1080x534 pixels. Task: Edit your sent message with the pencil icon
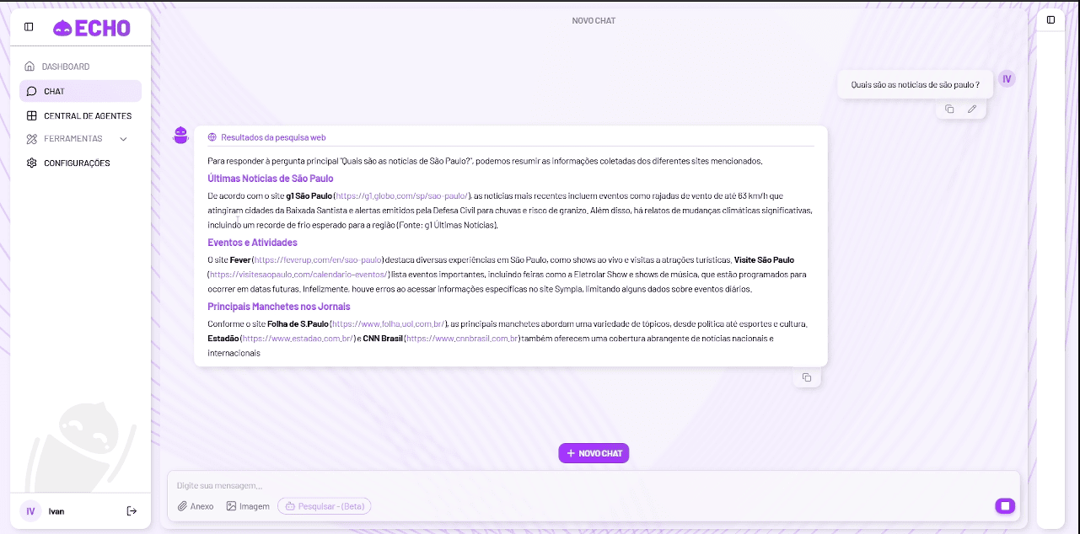pos(971,109)
